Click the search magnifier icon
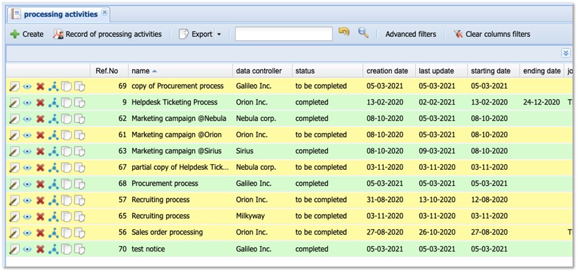The height and width of the screenshot is (272, 578). [x=363, y=34]
